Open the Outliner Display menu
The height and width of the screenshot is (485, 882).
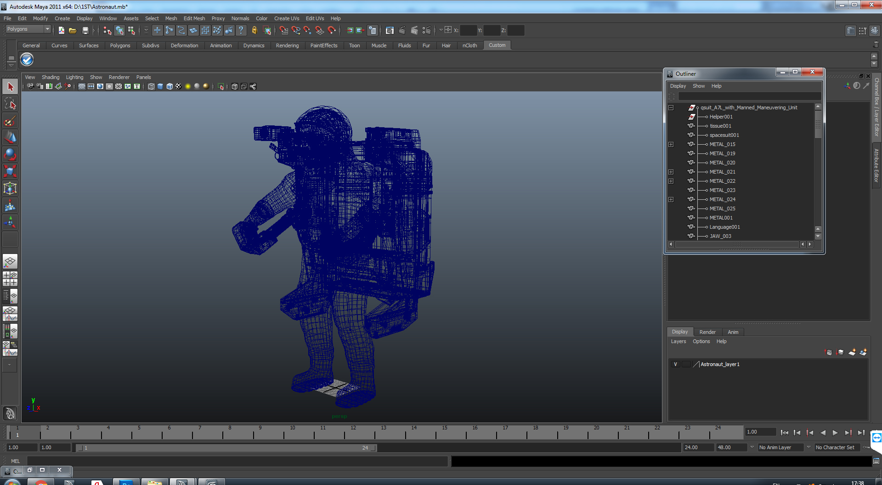(678, 86)
